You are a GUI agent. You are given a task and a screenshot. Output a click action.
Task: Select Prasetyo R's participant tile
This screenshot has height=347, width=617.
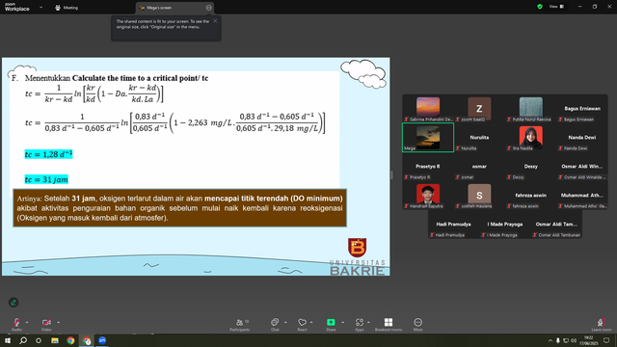point(428,167)
